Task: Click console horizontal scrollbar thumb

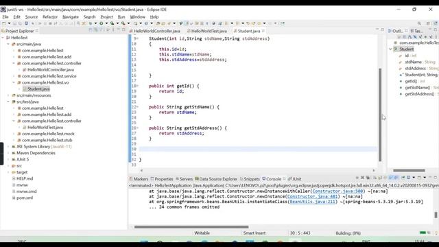Action: [x=191, y=227]
